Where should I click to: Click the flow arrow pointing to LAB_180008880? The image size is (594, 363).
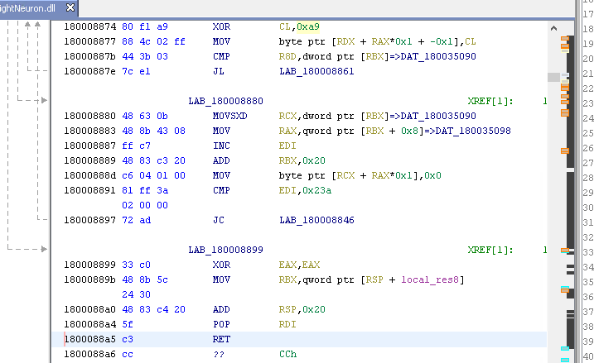click(x=44, y=100)
